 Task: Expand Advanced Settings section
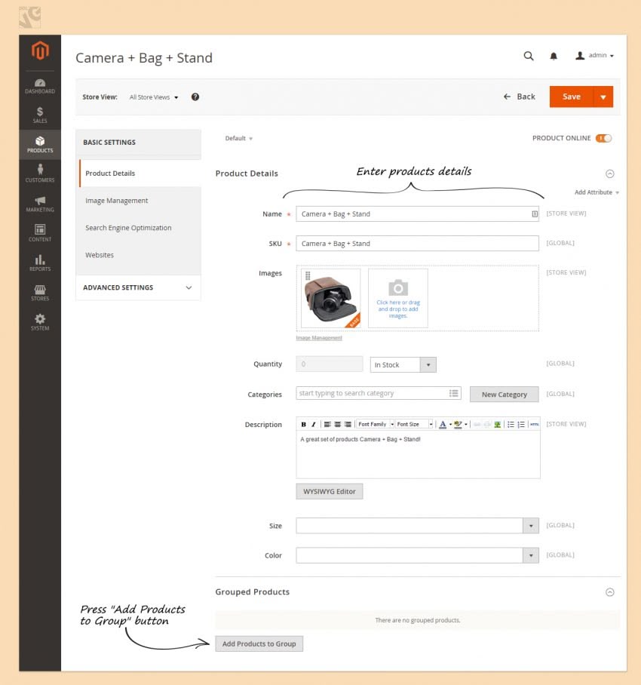138,287
